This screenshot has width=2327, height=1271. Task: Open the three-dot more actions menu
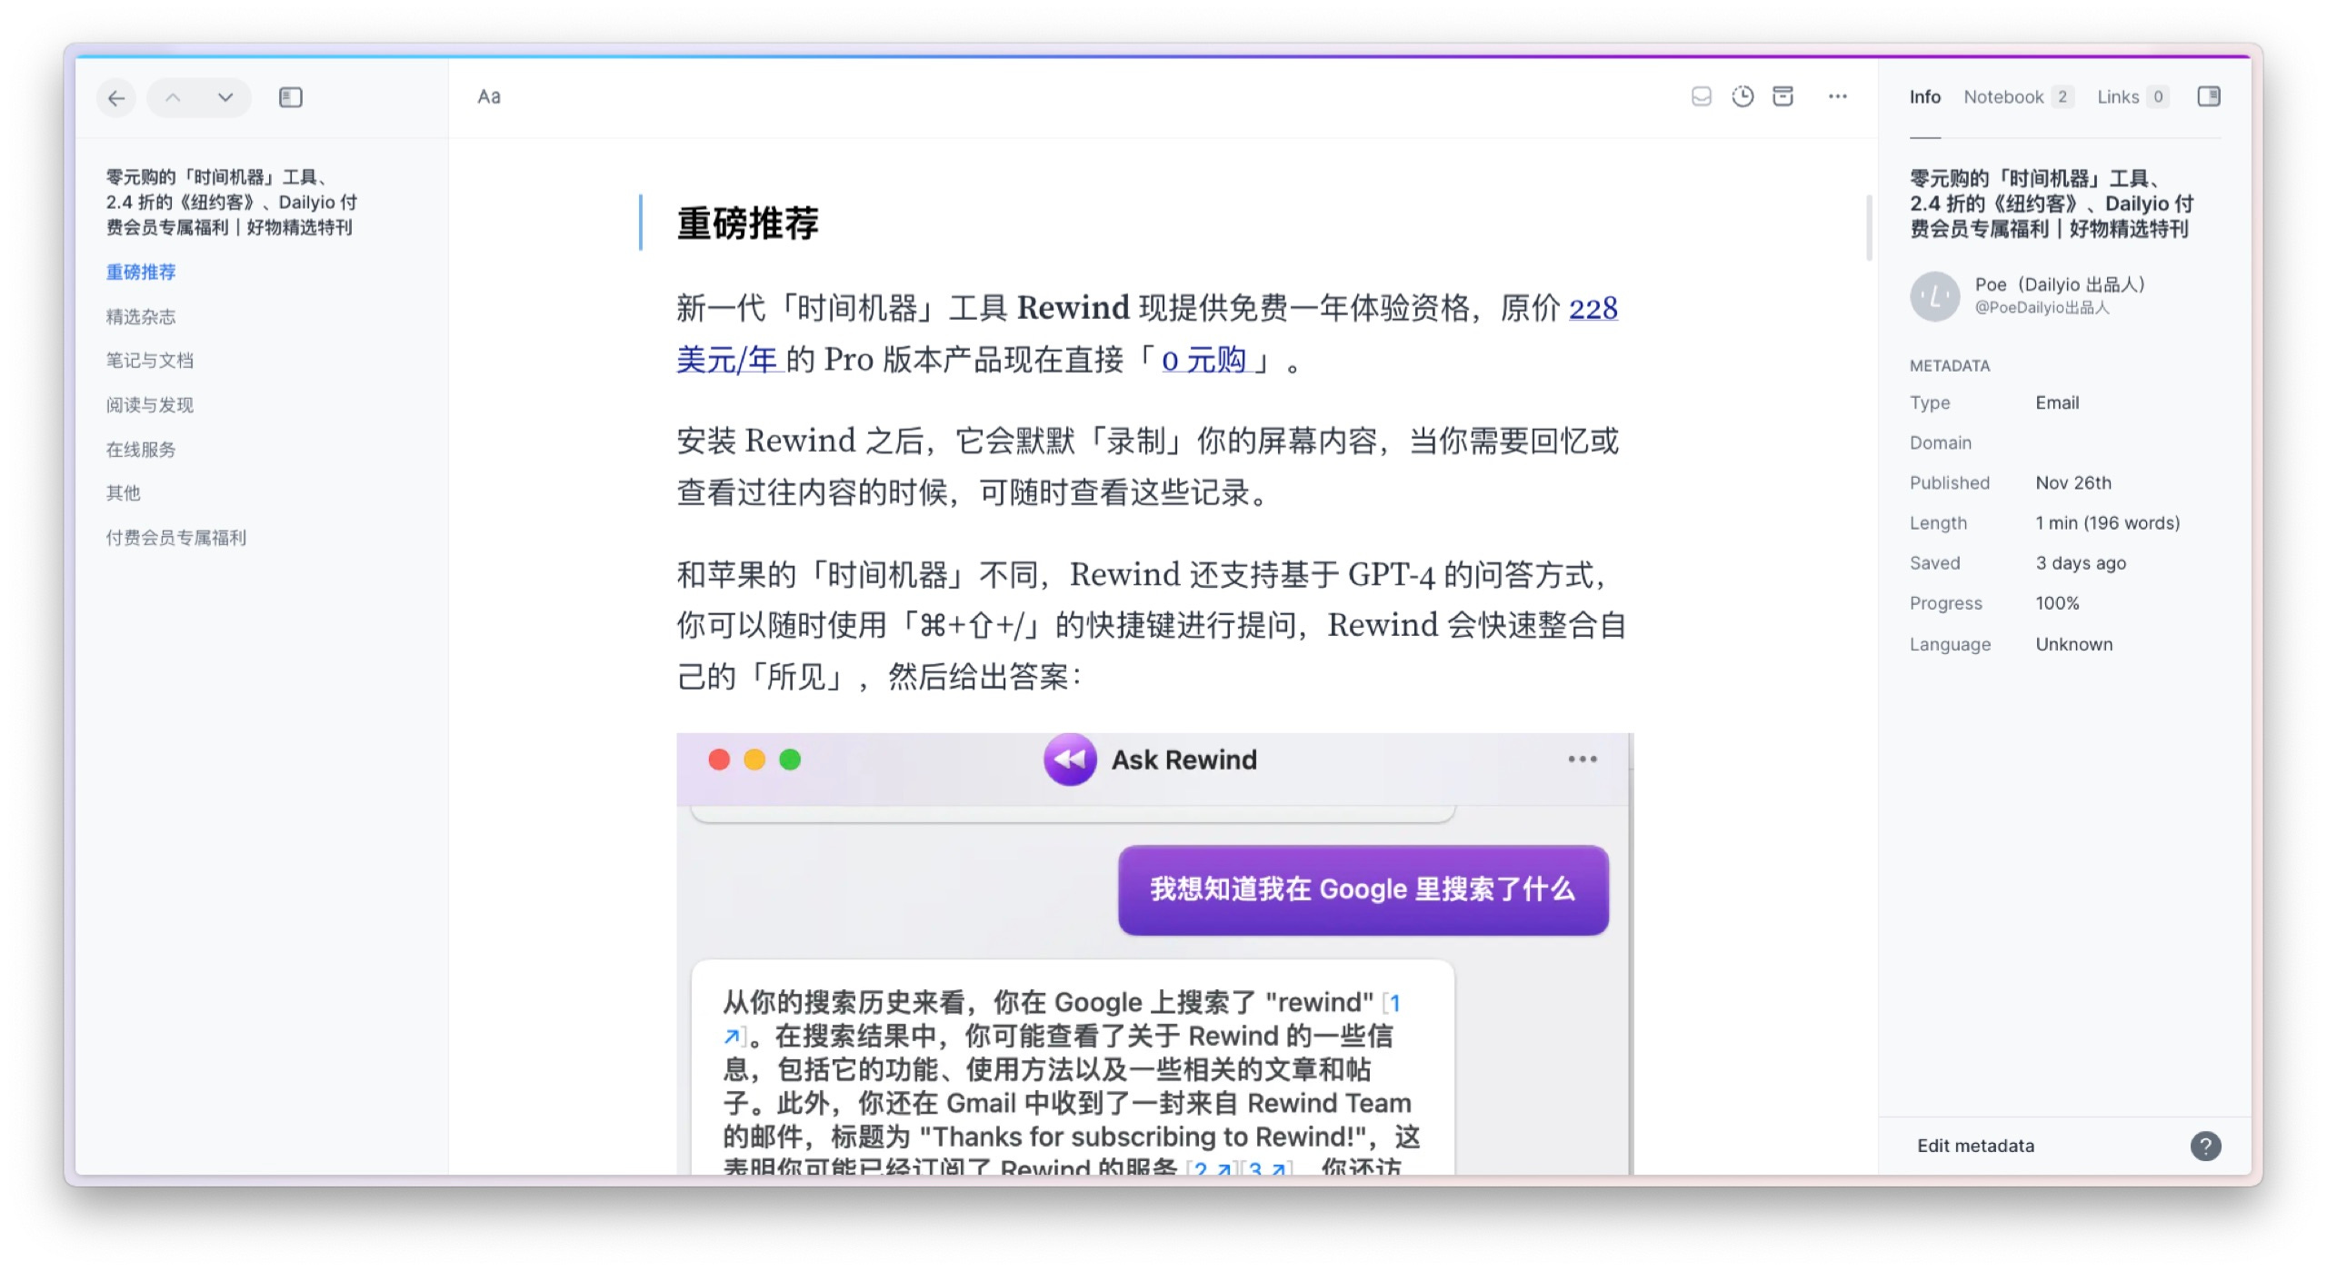(x=1837, y=96)
